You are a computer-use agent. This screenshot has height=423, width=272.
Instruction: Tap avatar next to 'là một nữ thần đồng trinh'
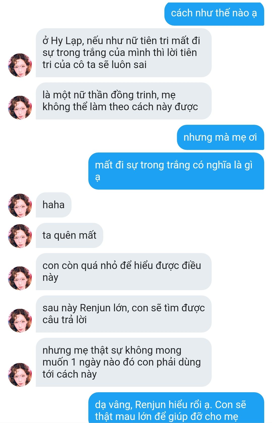(20, 107)
